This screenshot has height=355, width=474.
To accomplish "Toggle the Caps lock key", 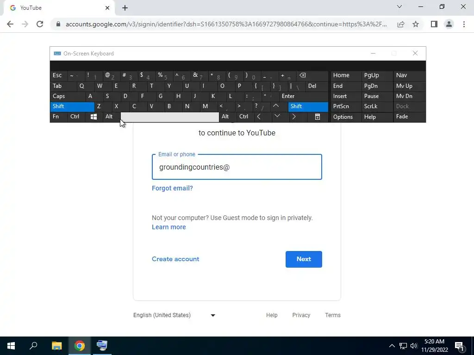I will click(x=68, y=96).
